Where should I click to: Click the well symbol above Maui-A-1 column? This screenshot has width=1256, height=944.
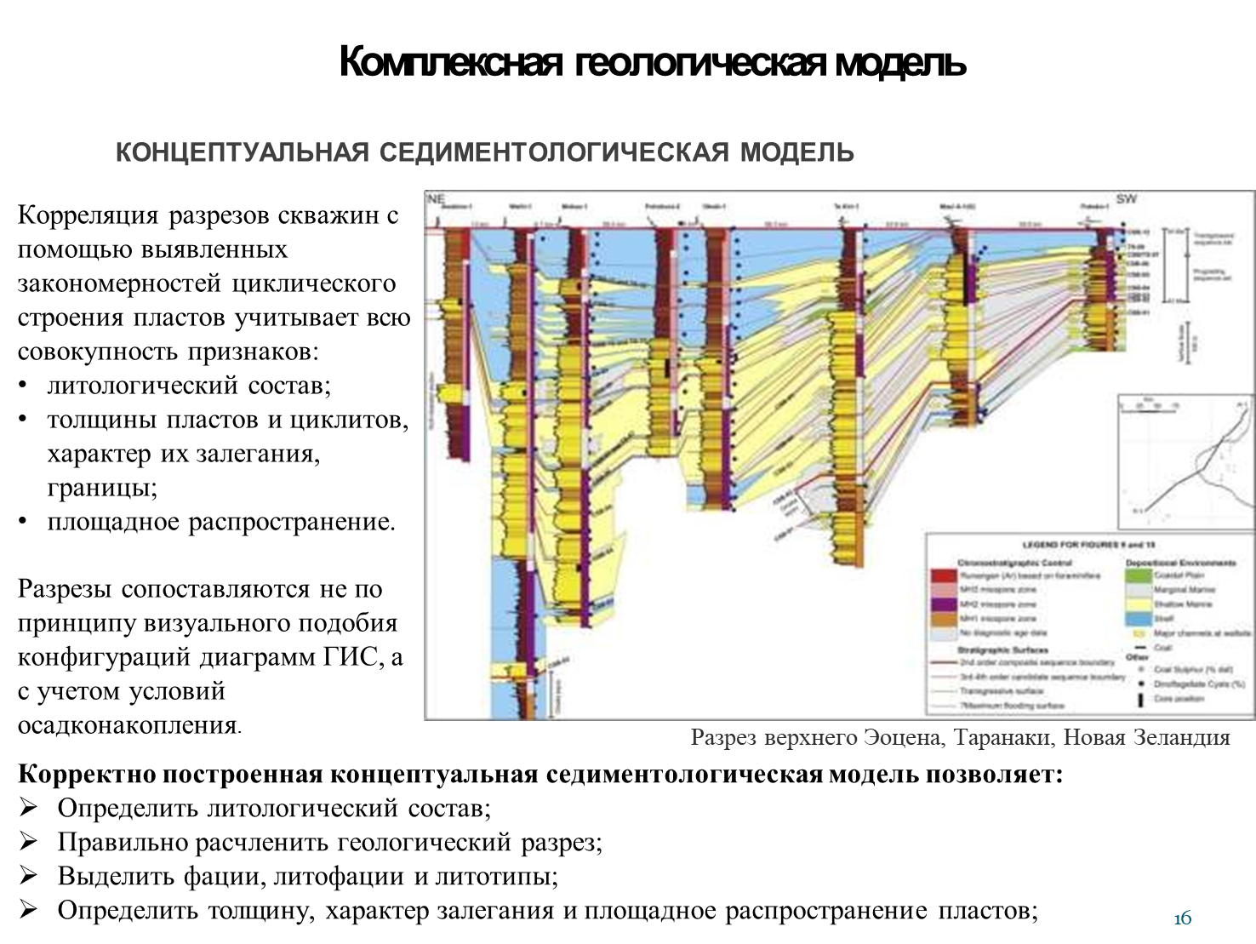coord(956,222)
